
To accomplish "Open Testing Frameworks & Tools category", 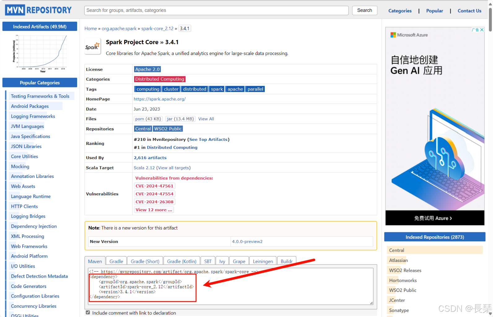I will coord(40,96).
